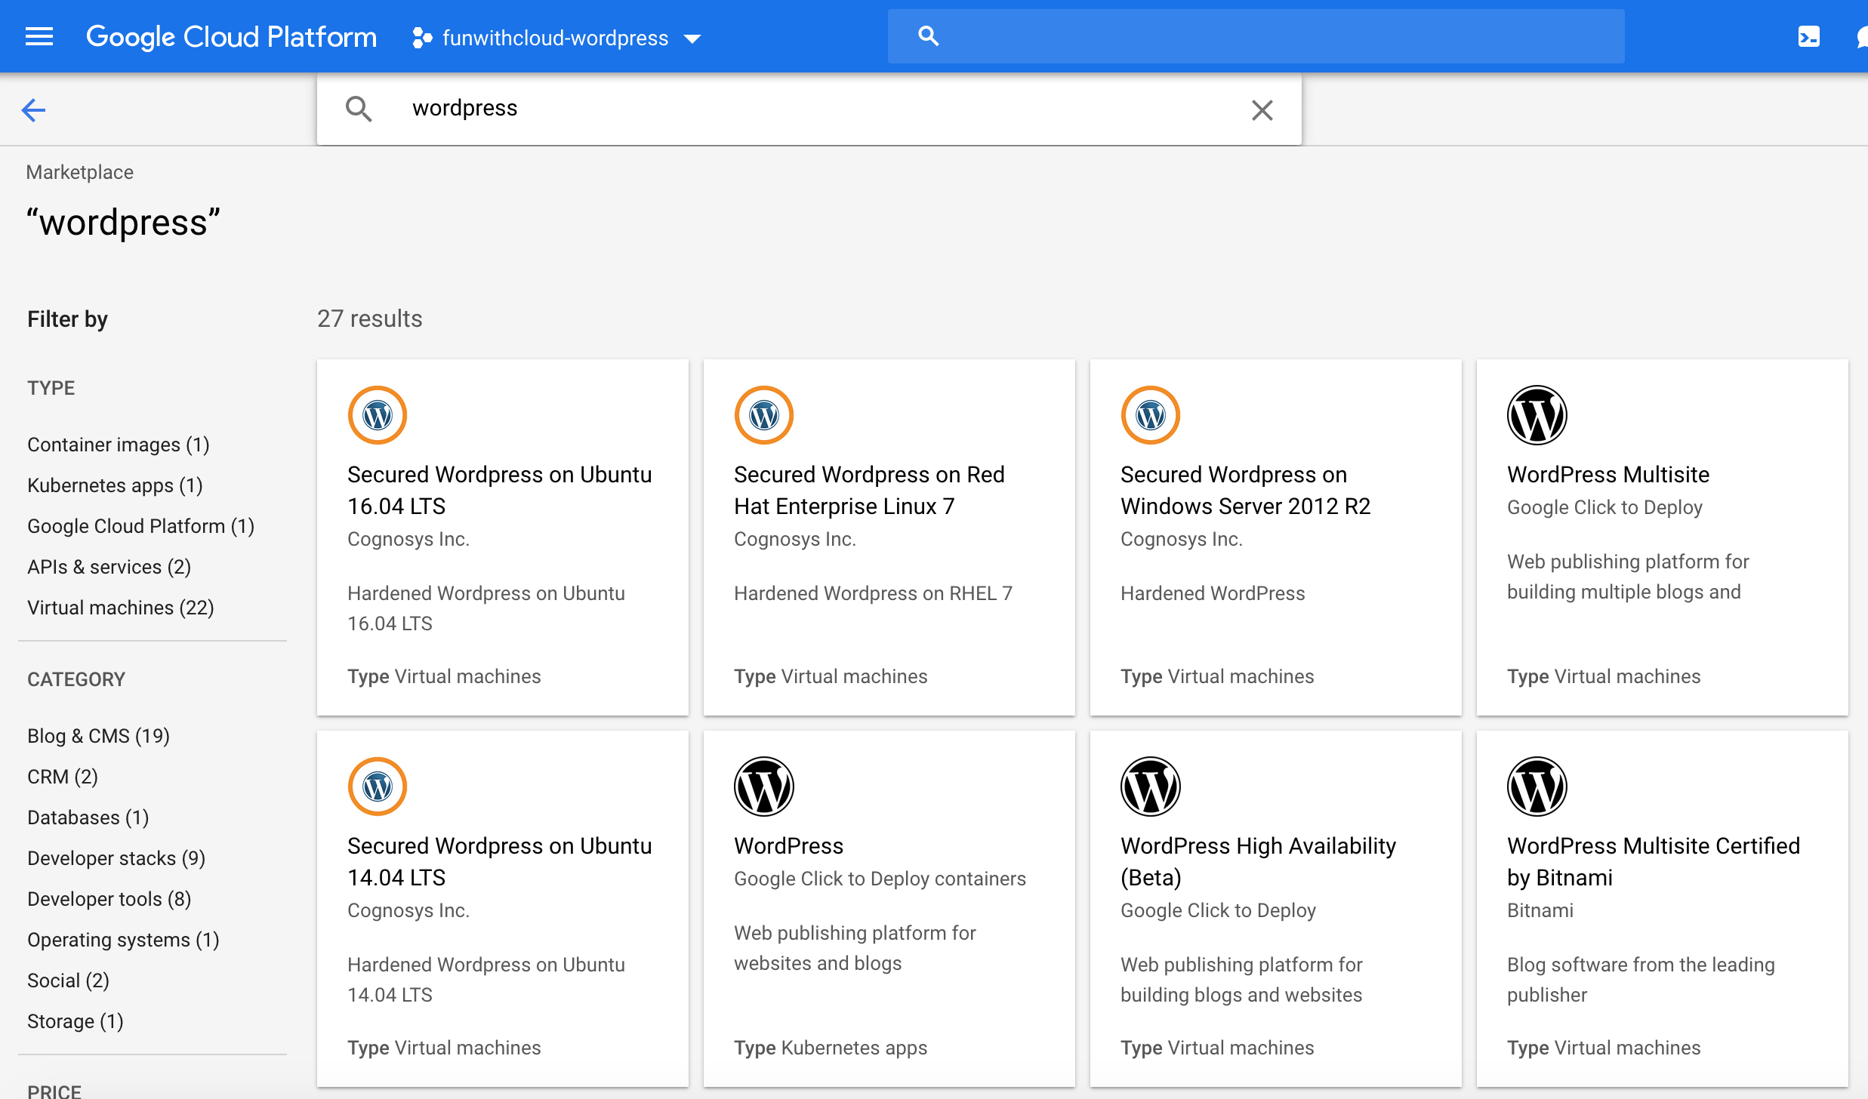Click the WordPress Kubernetes app logo
The image size is (1868, 1099).
pos(763,787)
